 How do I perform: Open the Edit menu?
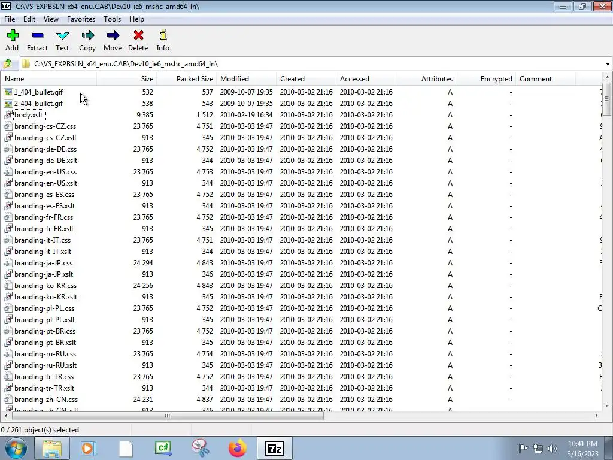tap(29, 19)
